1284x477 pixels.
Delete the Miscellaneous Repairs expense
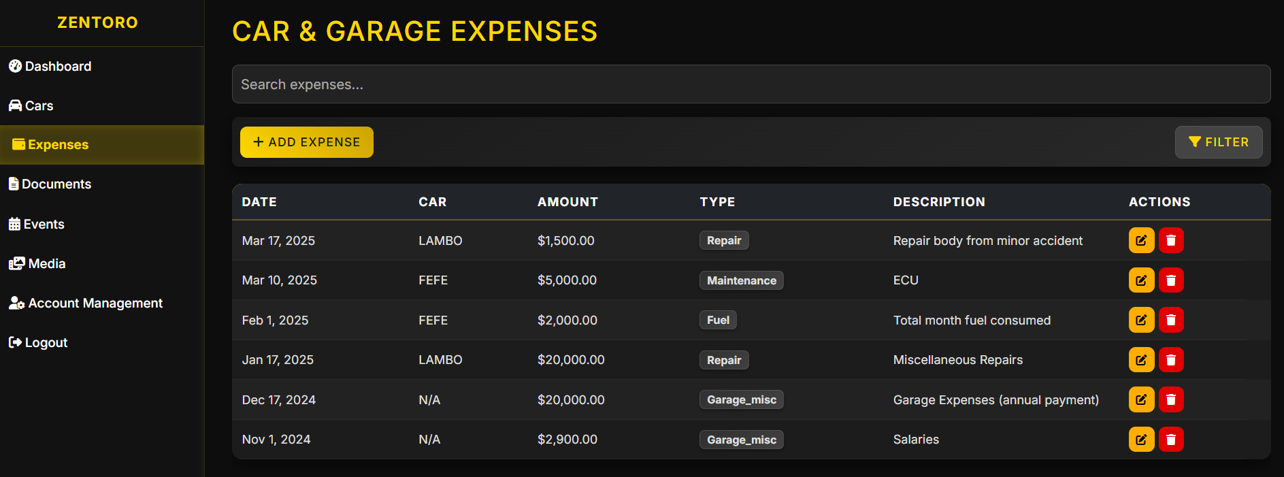click(1171, 359)
